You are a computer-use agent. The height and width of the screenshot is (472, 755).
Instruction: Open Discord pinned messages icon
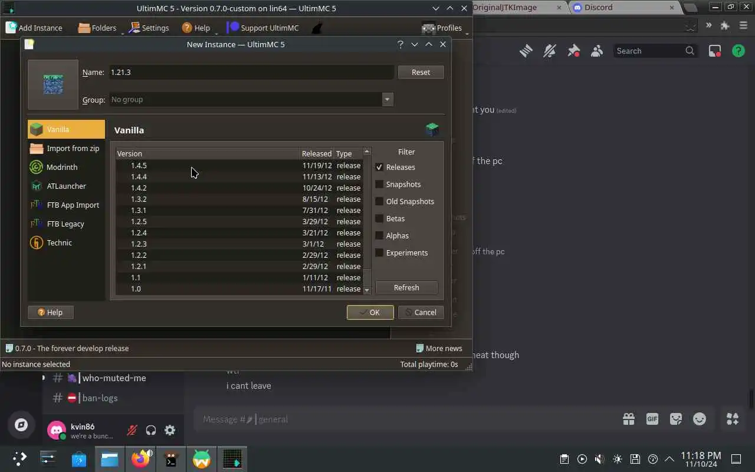[573, 51]
